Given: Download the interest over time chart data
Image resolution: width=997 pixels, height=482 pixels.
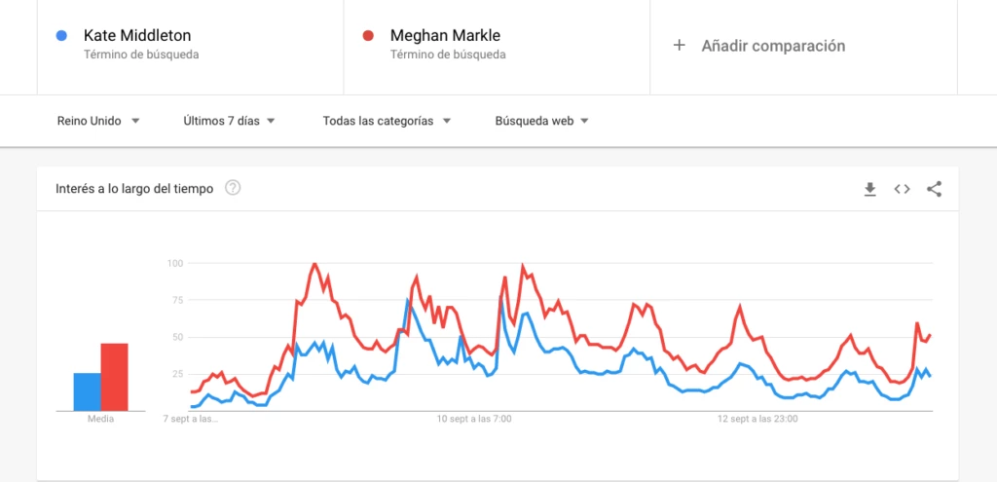Looking at the screenshot, I should pyautogui.click(x=870, y=189).
